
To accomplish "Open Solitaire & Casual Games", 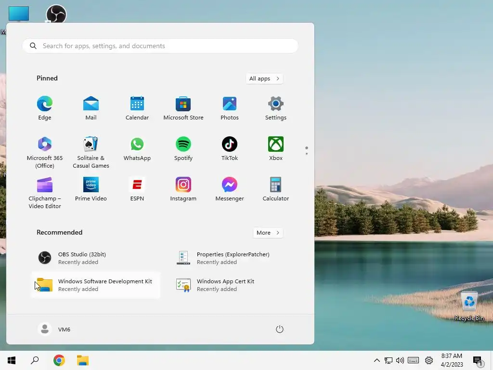I will point(91,152).
